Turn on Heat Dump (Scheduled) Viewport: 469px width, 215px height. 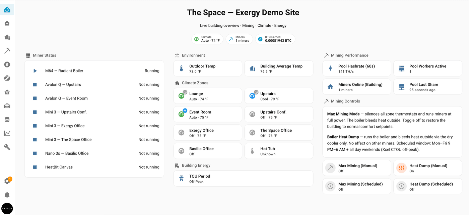[428, 186]
